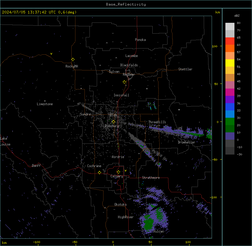This screenshot has height=246, width=252.
Task: Select the Stettler label
Action: click(x=185, y=69)
